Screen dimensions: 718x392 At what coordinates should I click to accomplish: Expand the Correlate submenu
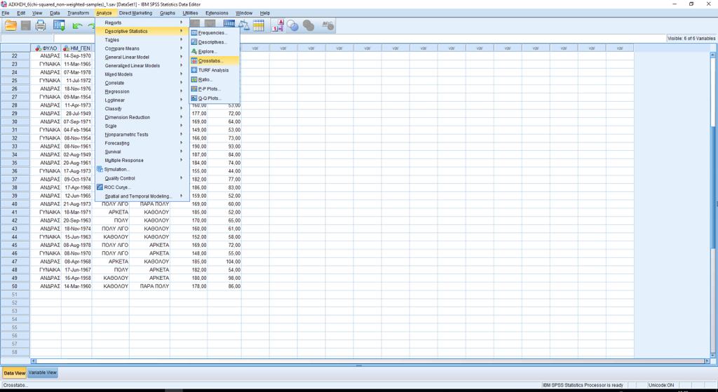[142, 83]
